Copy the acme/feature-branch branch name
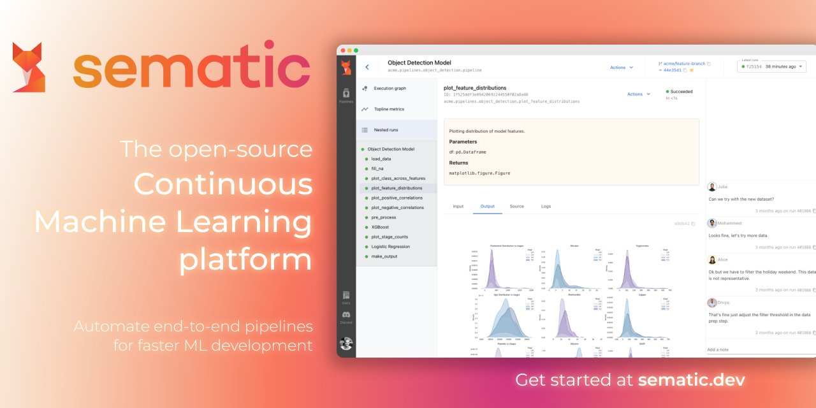The height and width of the screenshot is (408, 816). (x=709, y=64)
